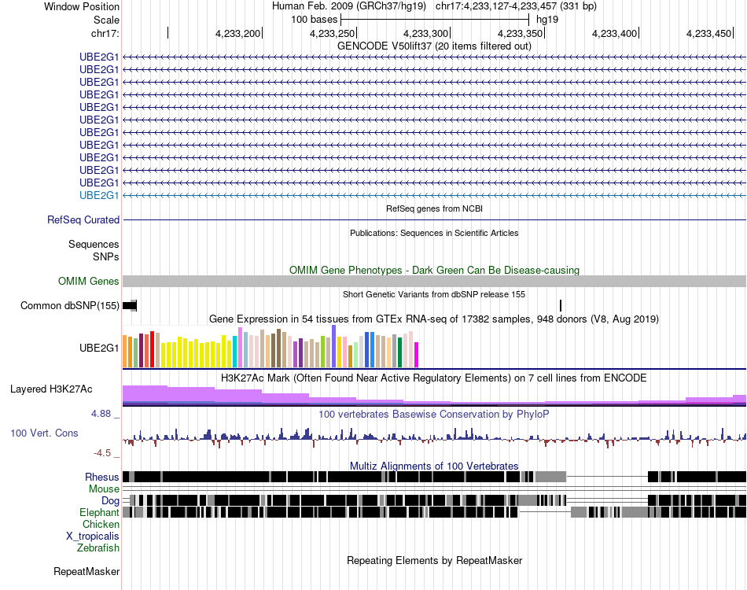This screenshot has height=590, width=747.
Task: Click the Sequences track label
Action: 94,244
